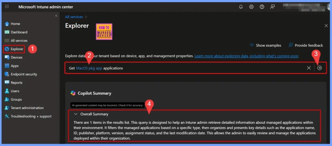Screen dimensions: 332x146
Task: Close the Explorer pane with the X
Action: pos(326,26)
